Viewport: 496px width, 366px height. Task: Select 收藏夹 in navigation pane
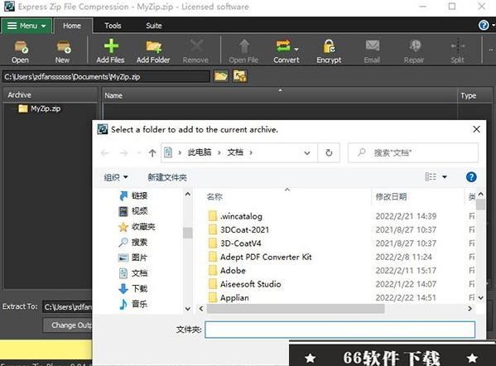(137, 227)
